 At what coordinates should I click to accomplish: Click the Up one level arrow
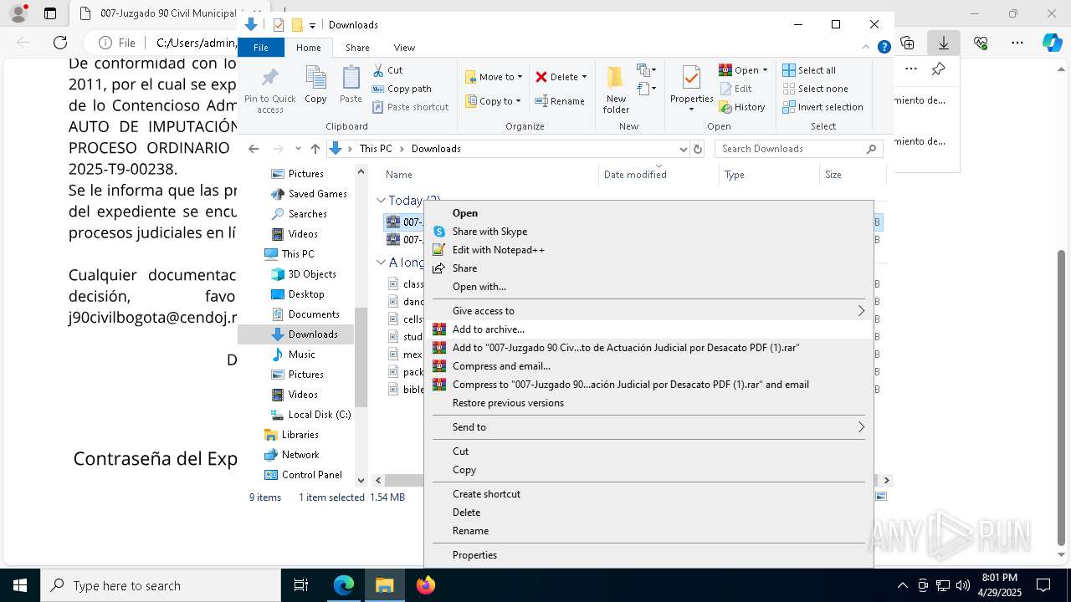(x=315, y=149)
